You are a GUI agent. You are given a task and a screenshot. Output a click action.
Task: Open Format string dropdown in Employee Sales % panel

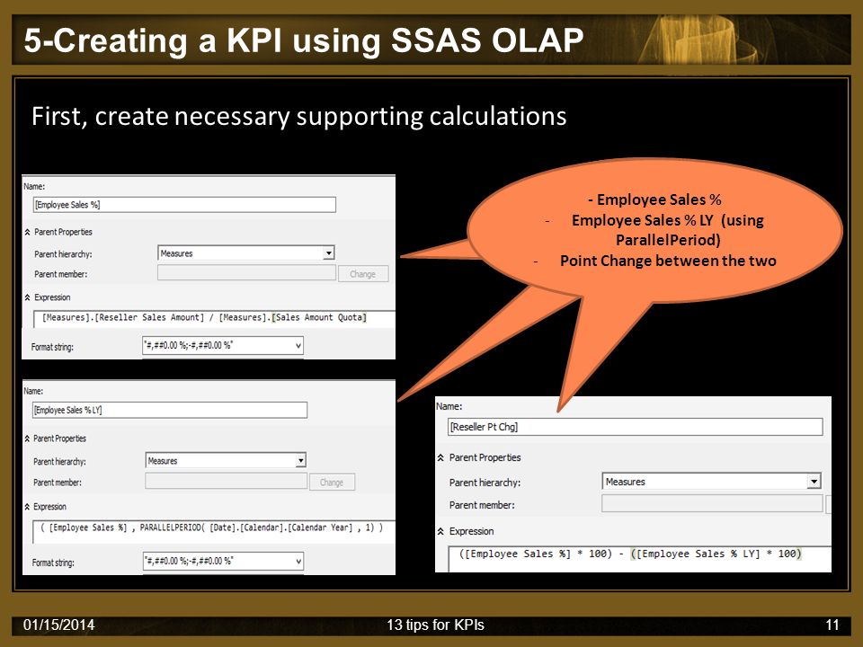(298, 345)
